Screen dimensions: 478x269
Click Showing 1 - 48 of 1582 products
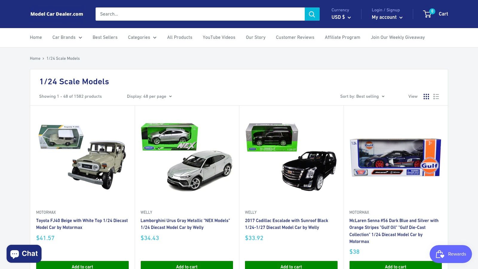coord(71,96)
